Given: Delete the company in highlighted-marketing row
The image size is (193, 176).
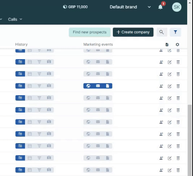Looking at the screenshot, I should point(178,86).
